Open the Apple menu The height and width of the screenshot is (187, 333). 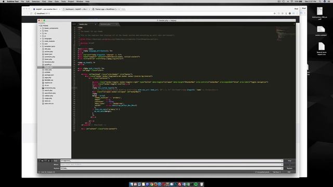pos(4,2)
